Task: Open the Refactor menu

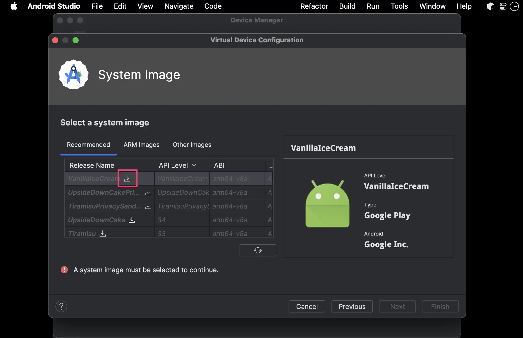Action: (314, 6)
